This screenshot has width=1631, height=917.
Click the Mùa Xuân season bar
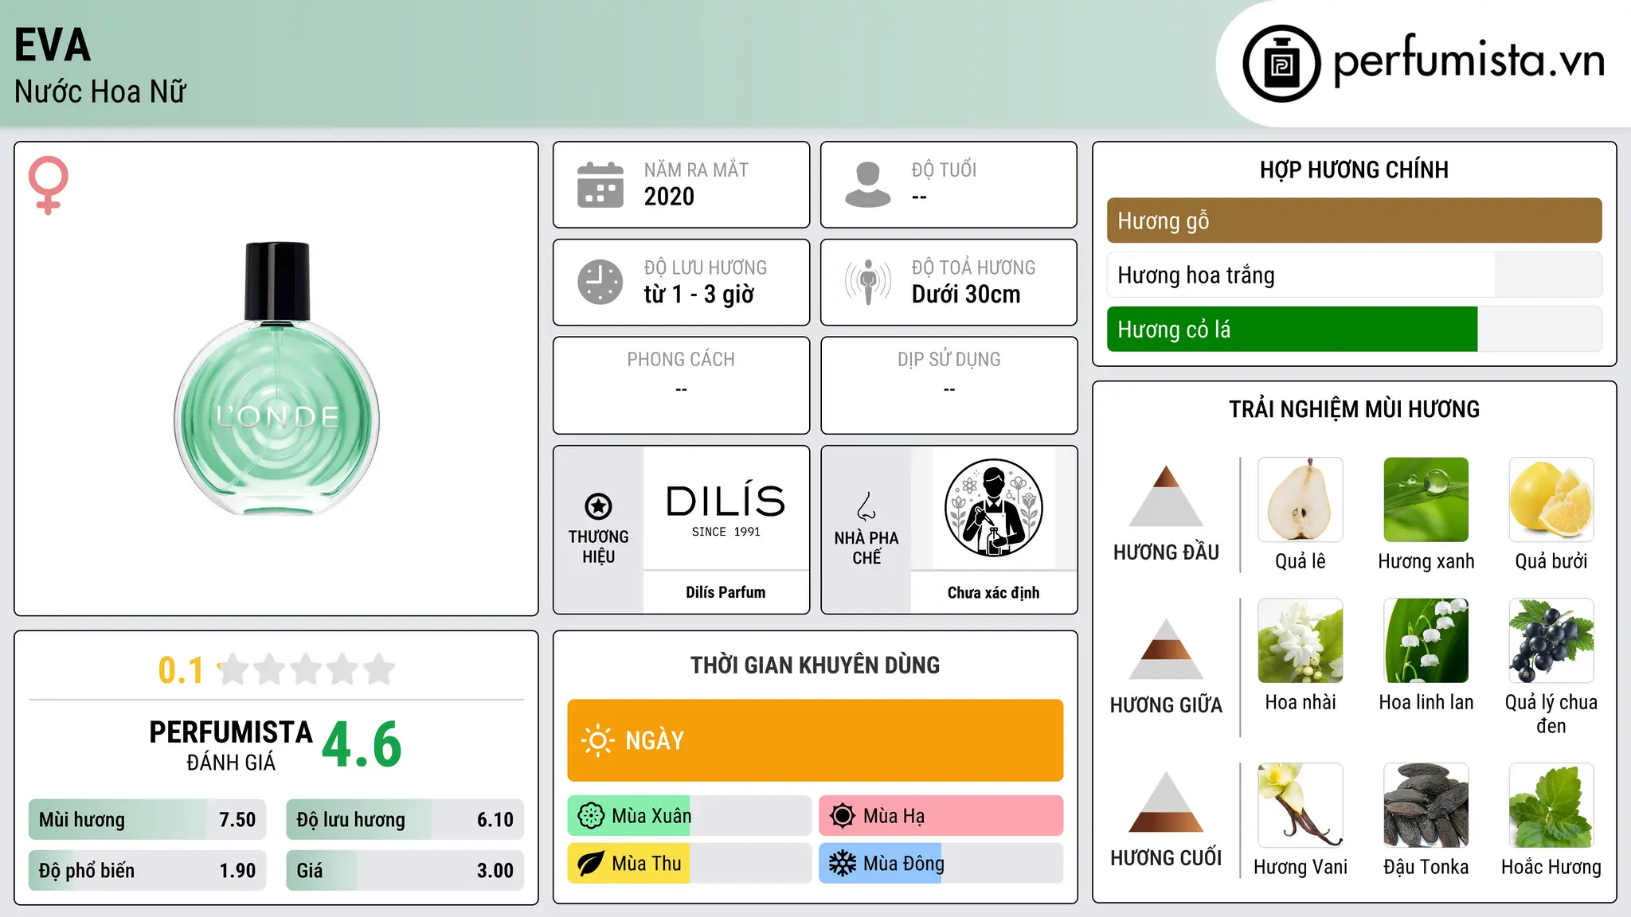click(x=690, y=816)
